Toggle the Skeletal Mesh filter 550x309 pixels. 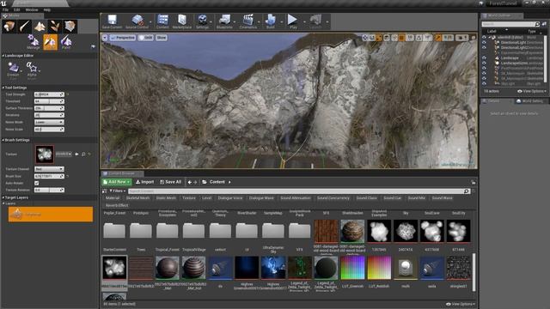(137, 198)
